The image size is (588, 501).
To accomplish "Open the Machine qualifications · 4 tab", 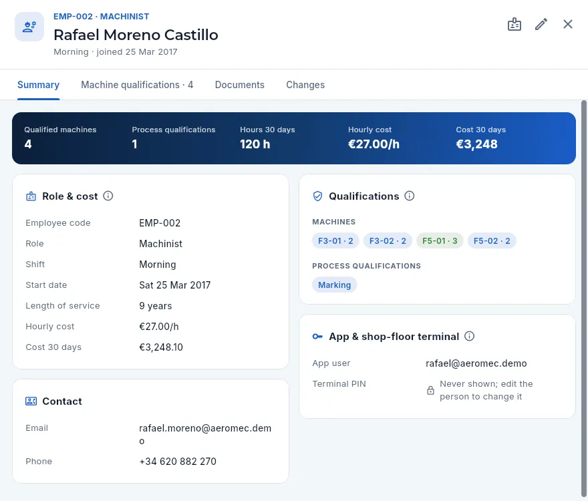I will coord(137,85).
